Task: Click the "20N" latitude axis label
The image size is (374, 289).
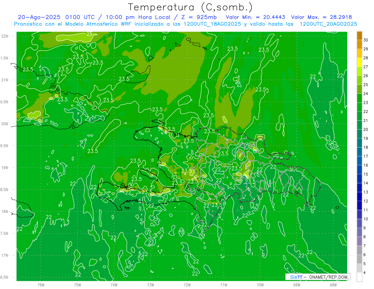Action: tap(4, 124)
